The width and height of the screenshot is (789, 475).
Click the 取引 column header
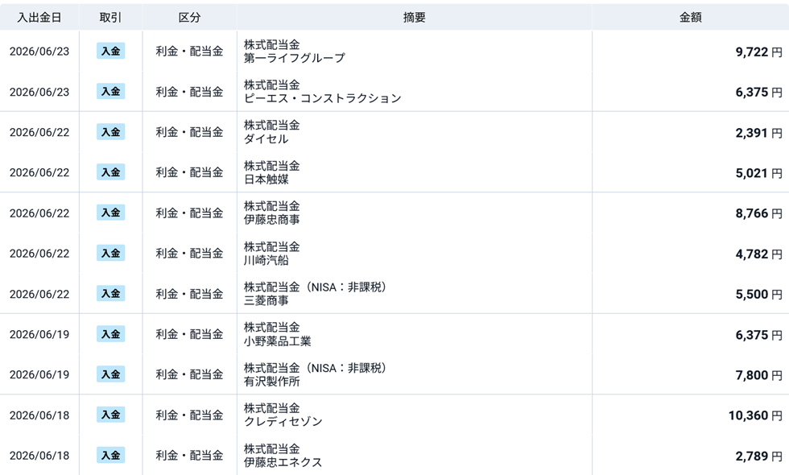tap(111, 18)
